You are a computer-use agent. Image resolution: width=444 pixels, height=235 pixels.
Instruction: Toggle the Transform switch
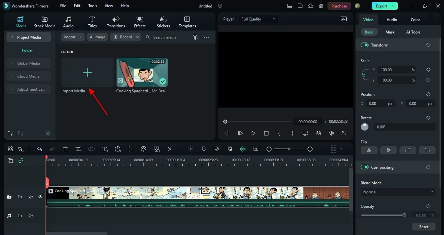click(364, 45)
